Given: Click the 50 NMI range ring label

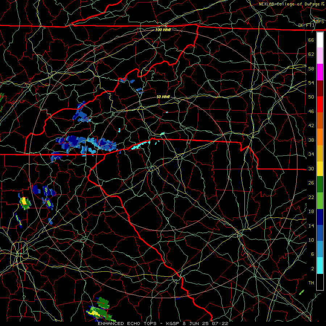Looking at the screenshot, I should tap(163, 97).
